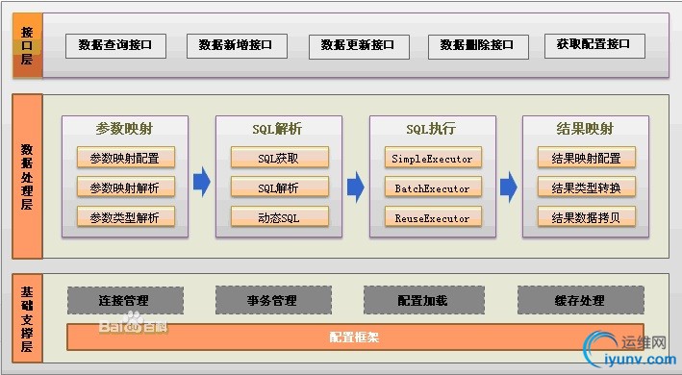Viewport: 682px width, 375px height.
Task: Select the 数据新增接口 box
Action: [237, 46]
